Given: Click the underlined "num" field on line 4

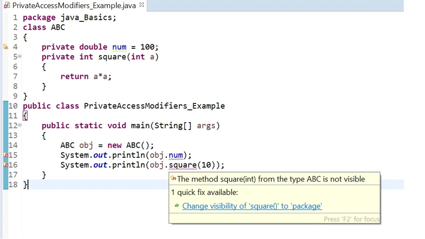Looking at the screenshot, I should click(119, 47).
